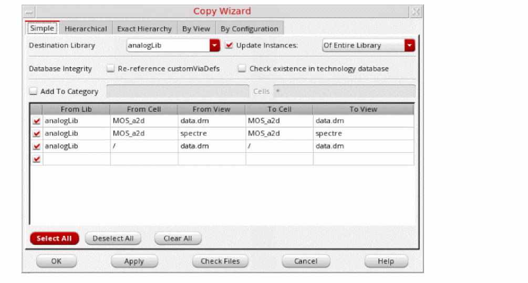Click into the Cells filter field
The height and width of the screenshot is (283, 528).
pos(344,91)
